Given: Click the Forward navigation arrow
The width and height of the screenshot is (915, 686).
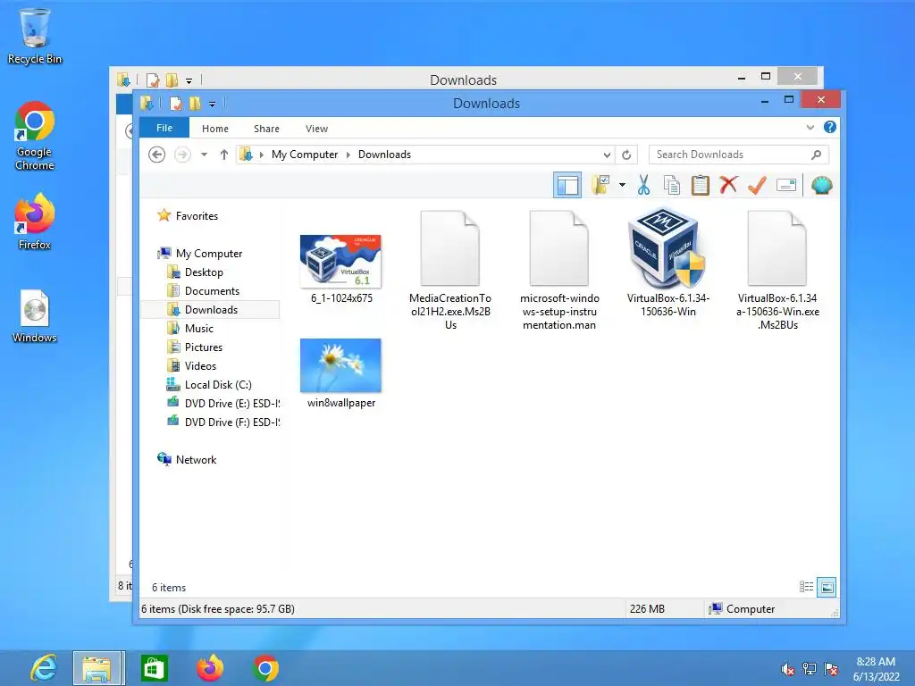Looking at the screenshot, I should pos(182,155).
